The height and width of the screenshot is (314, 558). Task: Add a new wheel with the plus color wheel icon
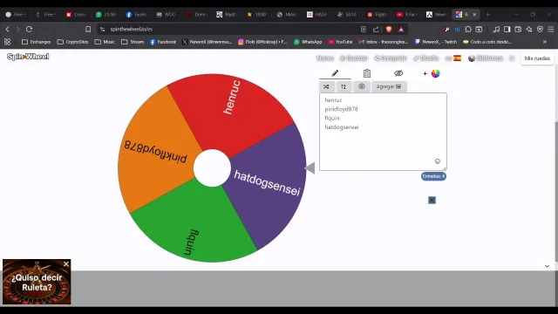tap(432, 73)
